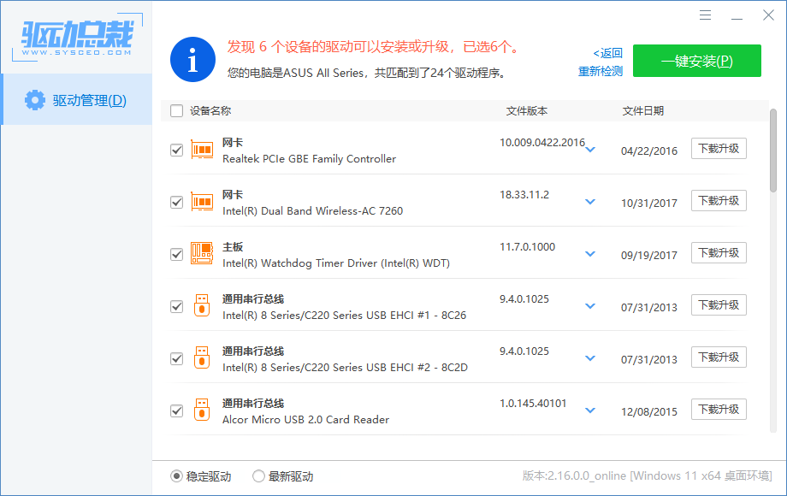The height and width of the screenshot is (496, 787).
Task: Click the driver list vertical scrollbar
Action: point(773,151)
